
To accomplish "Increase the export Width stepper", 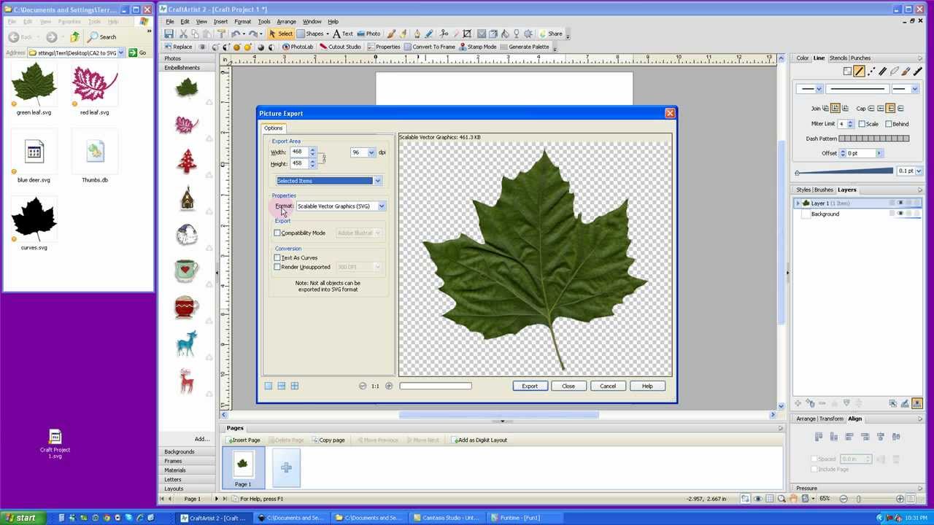I will point(312,150).
